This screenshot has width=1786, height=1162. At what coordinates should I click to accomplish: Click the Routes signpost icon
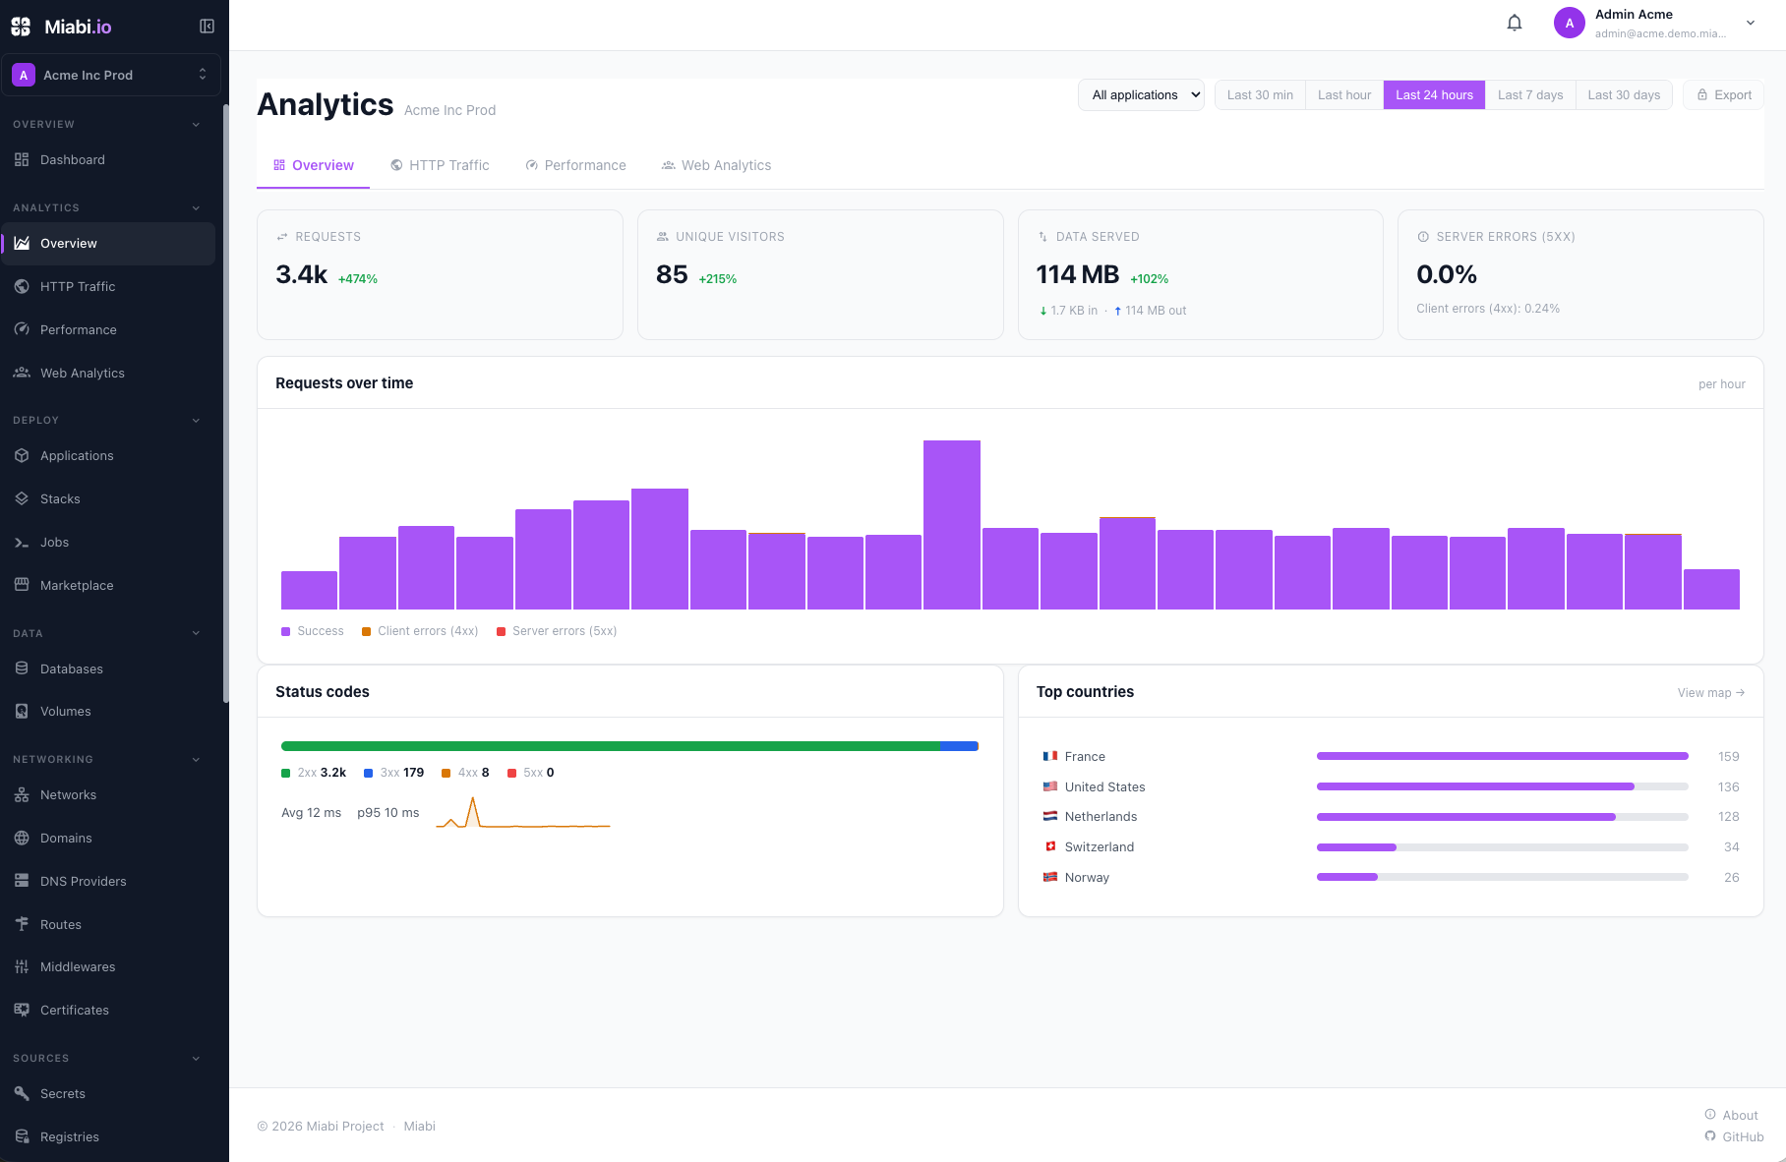(22, 924)
